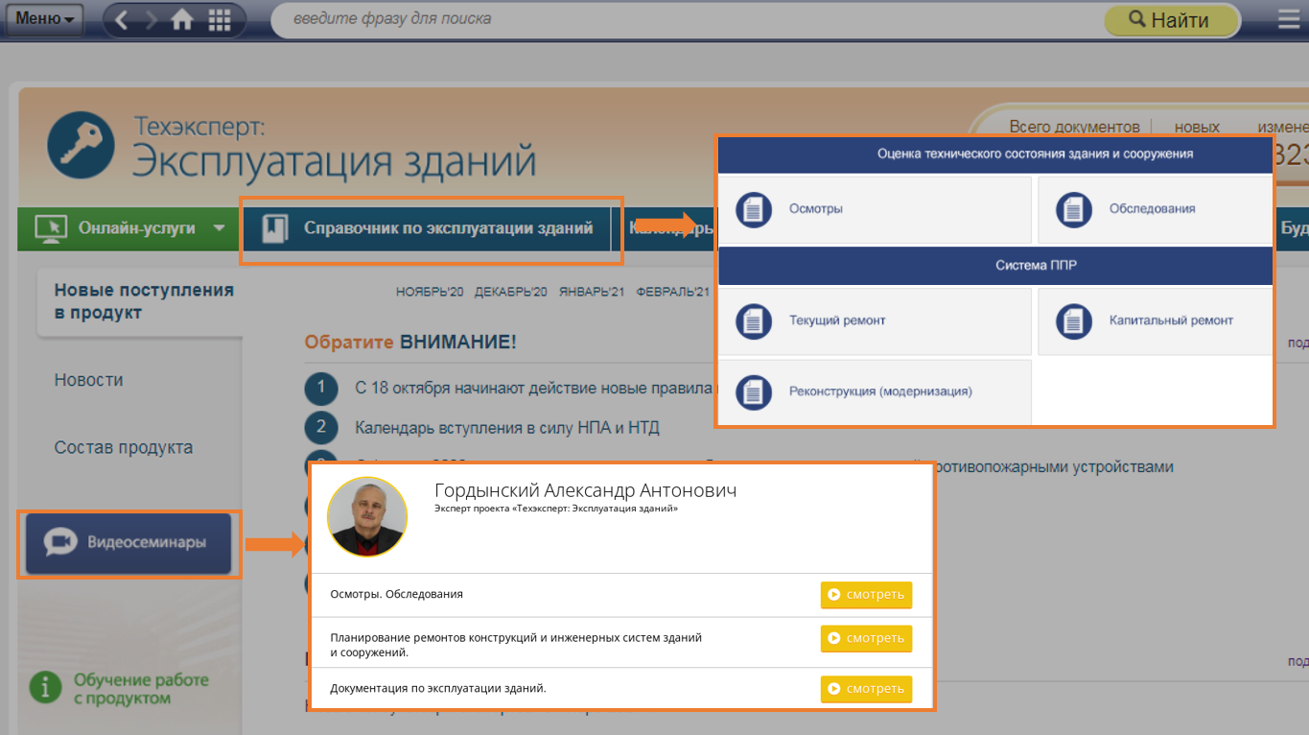Open the Меню dropdown button
The width and height of the screenshot is (1309, 735).
coord(44,19)
